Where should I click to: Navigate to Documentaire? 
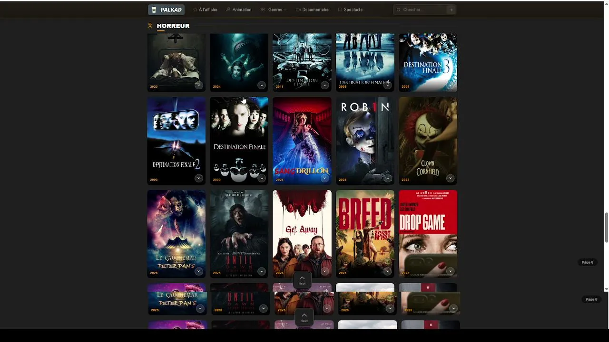pos(312,9)
